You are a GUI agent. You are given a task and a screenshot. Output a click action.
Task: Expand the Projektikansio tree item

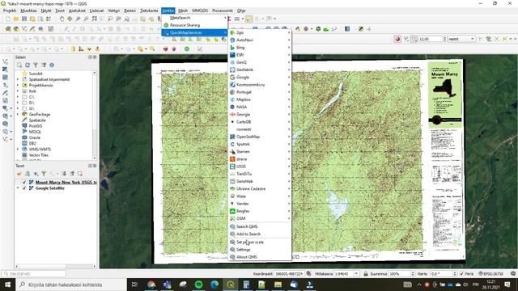click(18, 85)
